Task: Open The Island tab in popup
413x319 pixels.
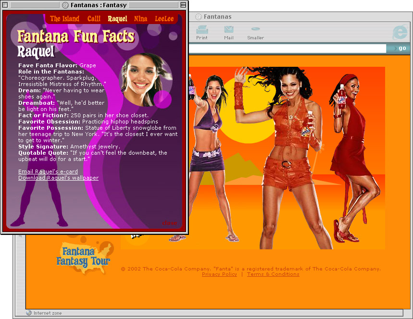Action: pyautogui.click(x=64, y=19)
